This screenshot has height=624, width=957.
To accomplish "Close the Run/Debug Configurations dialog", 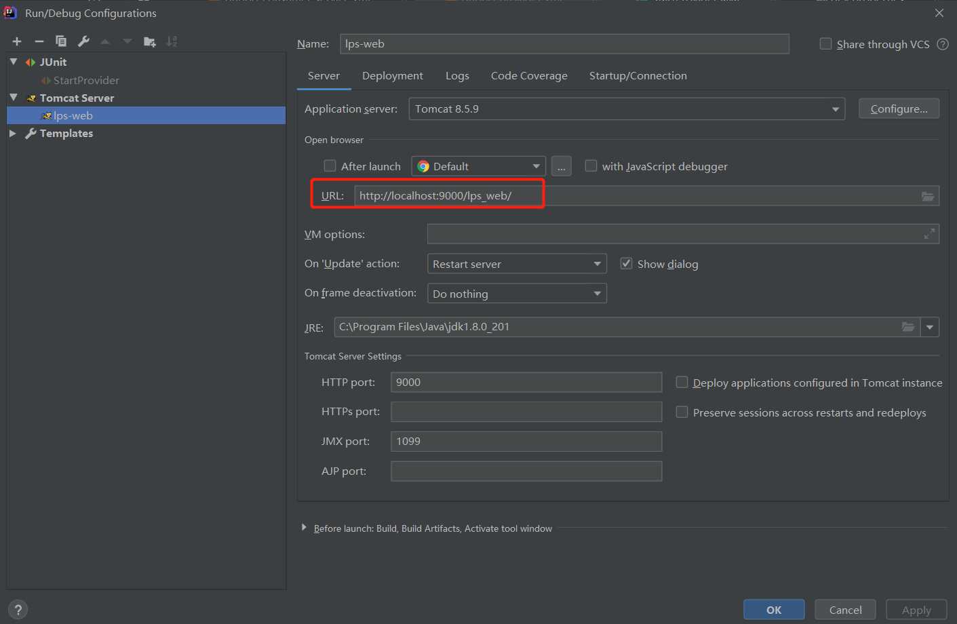I will (939, 13).
